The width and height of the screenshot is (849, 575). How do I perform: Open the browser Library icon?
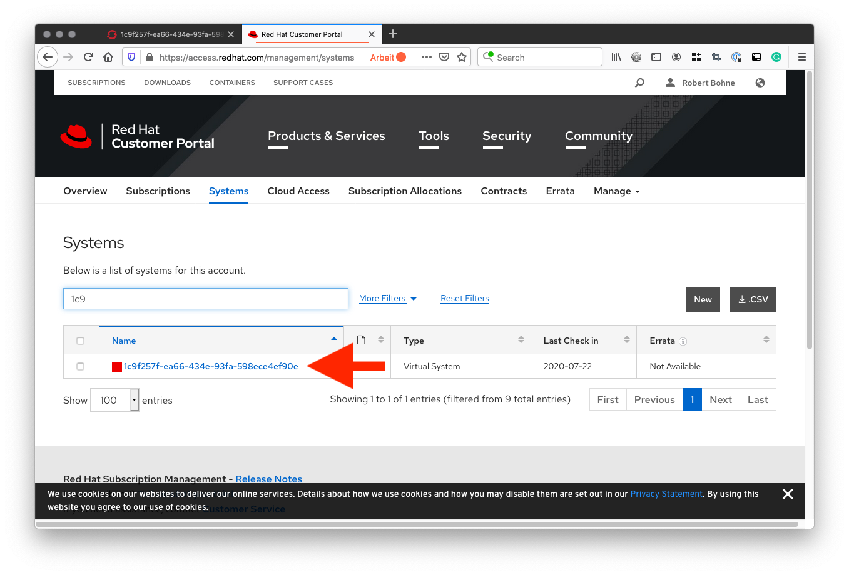[616, 57]
